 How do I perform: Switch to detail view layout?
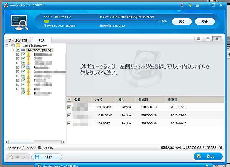[217, 39]
